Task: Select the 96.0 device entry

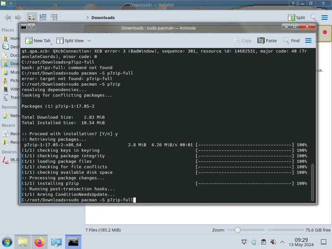Action: [11, 160]
